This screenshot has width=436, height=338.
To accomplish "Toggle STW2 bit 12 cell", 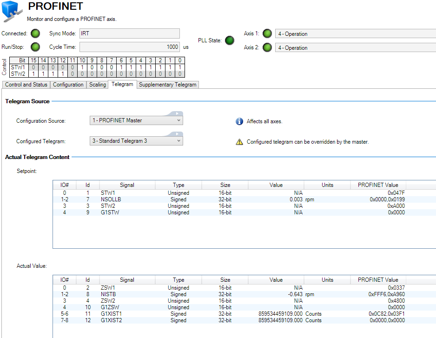I will [x=63, y=74].
